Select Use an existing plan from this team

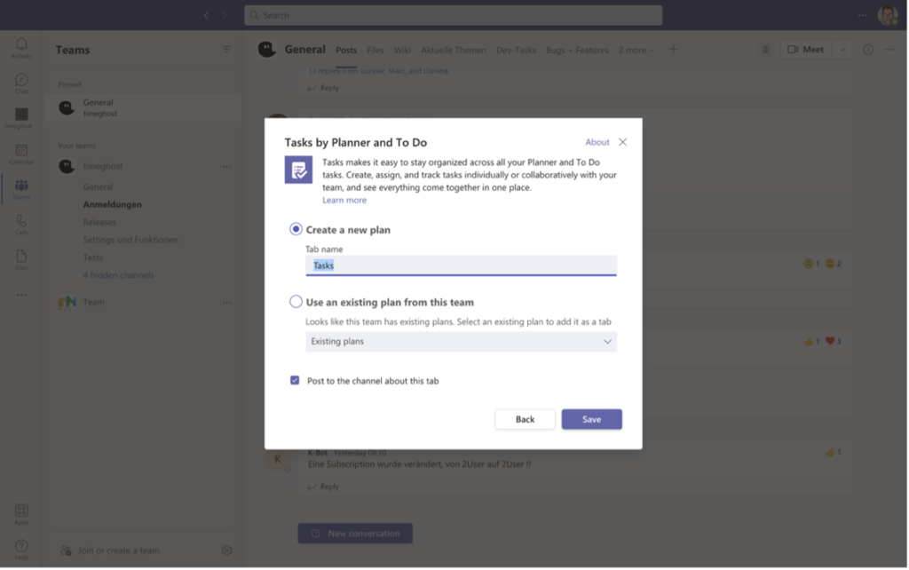[x=296, y=302]
